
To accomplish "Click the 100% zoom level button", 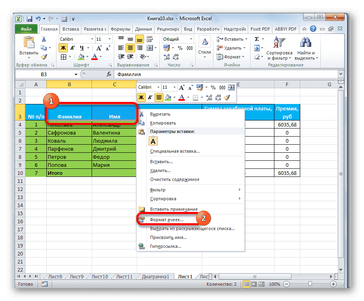I will tap(274, 284).
